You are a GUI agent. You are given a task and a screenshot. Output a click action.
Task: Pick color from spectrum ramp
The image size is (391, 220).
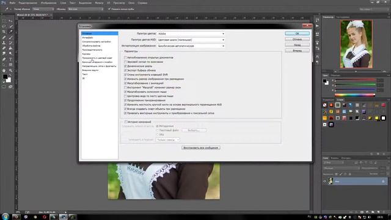(355, 95)
